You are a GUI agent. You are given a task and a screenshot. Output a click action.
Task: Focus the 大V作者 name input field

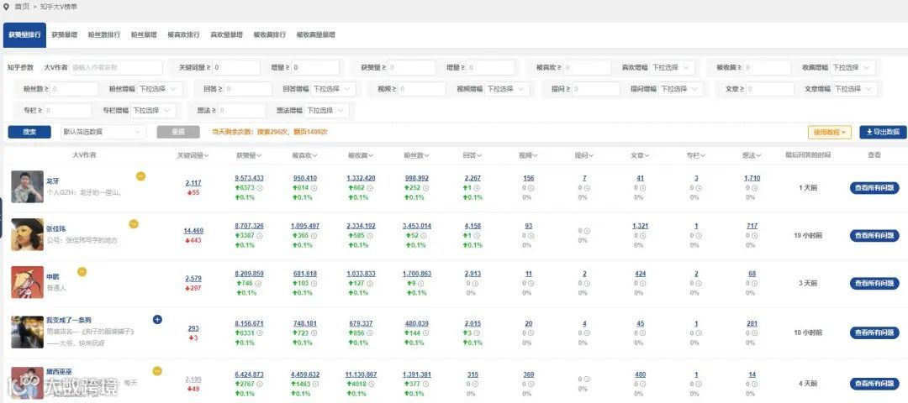pos(116,68)
